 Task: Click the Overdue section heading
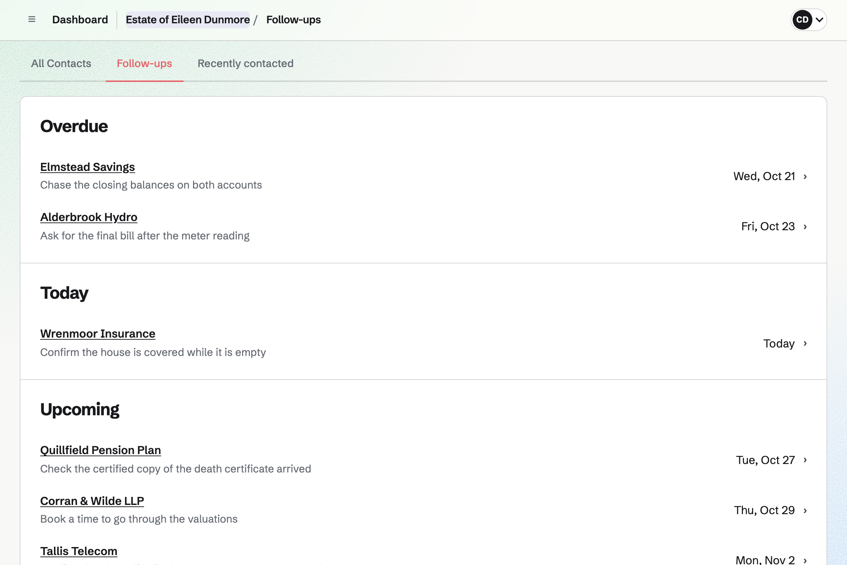pyautogui.click(x=74, y=126)
